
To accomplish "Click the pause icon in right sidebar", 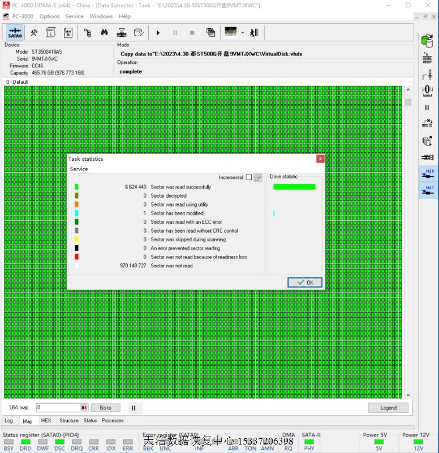I will [x=427, y=107].
